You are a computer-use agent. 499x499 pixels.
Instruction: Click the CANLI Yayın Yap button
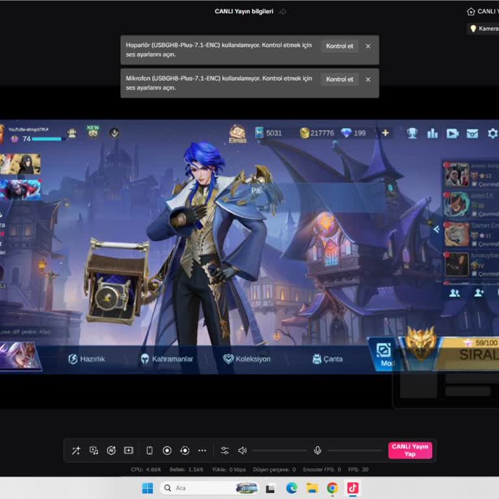coord(410,450)
